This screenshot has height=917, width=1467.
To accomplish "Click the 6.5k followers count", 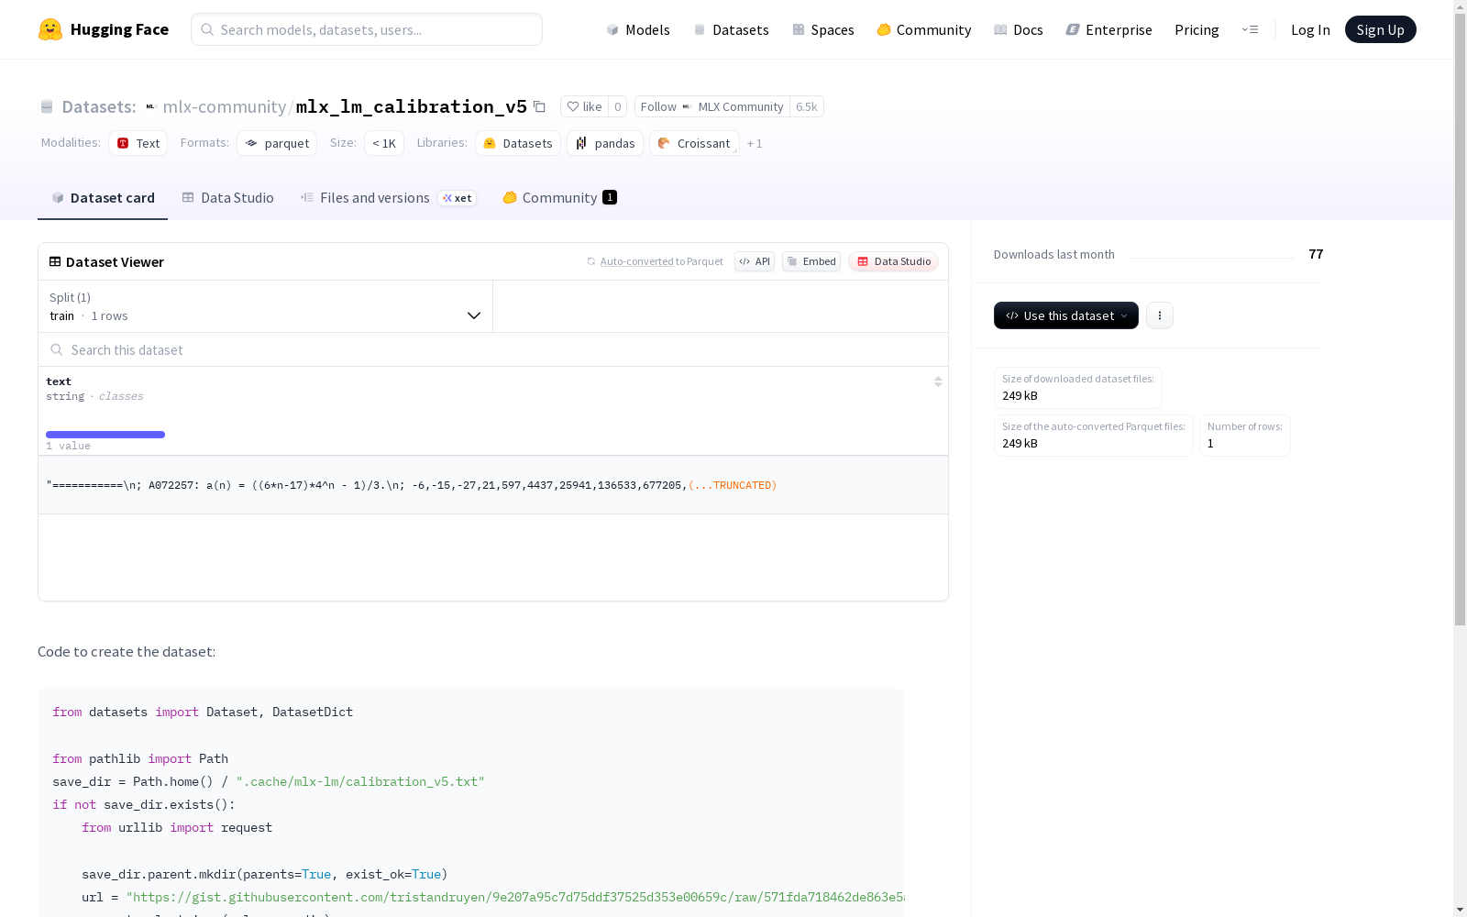I will click(x=807, y=107).
